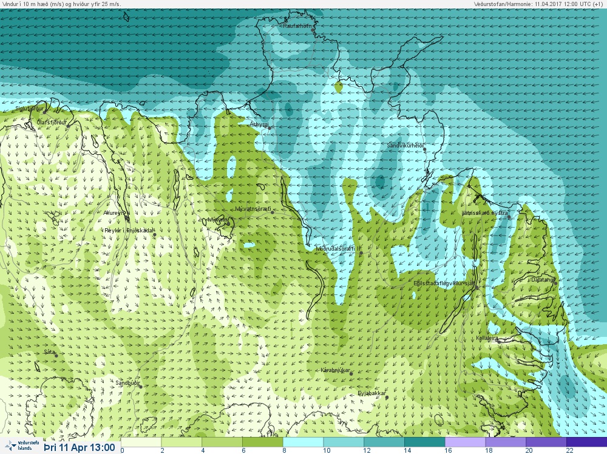This screenshot has height=454, width=607.
Task: Select the 4–6 m/s green legend swatch
Action: 222,442
